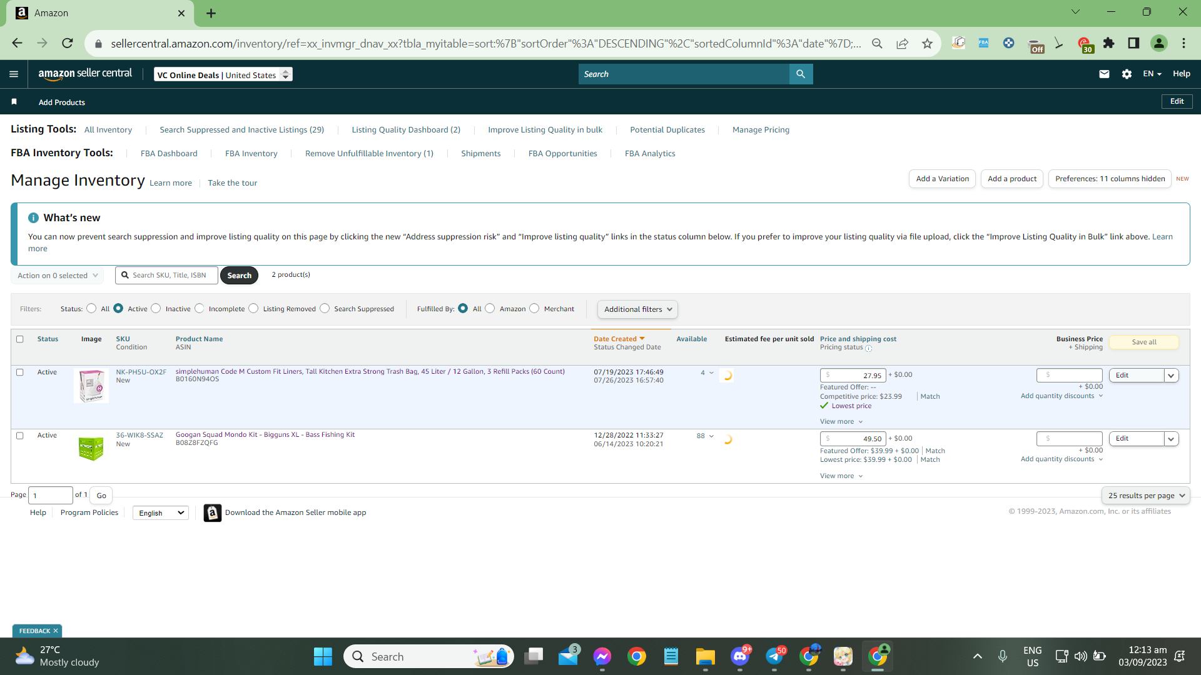The width and height of the screenshot is (1201, 675).
Task: Click the Amazon Seller mobile app icon
Action: [213, 513]
